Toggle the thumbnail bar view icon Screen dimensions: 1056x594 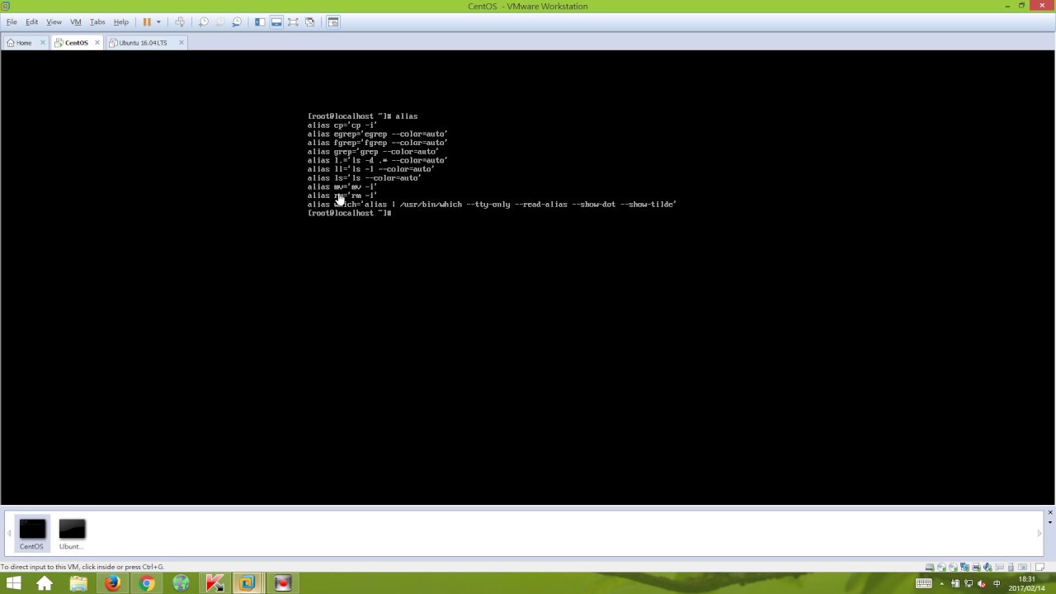click(276, 22)
